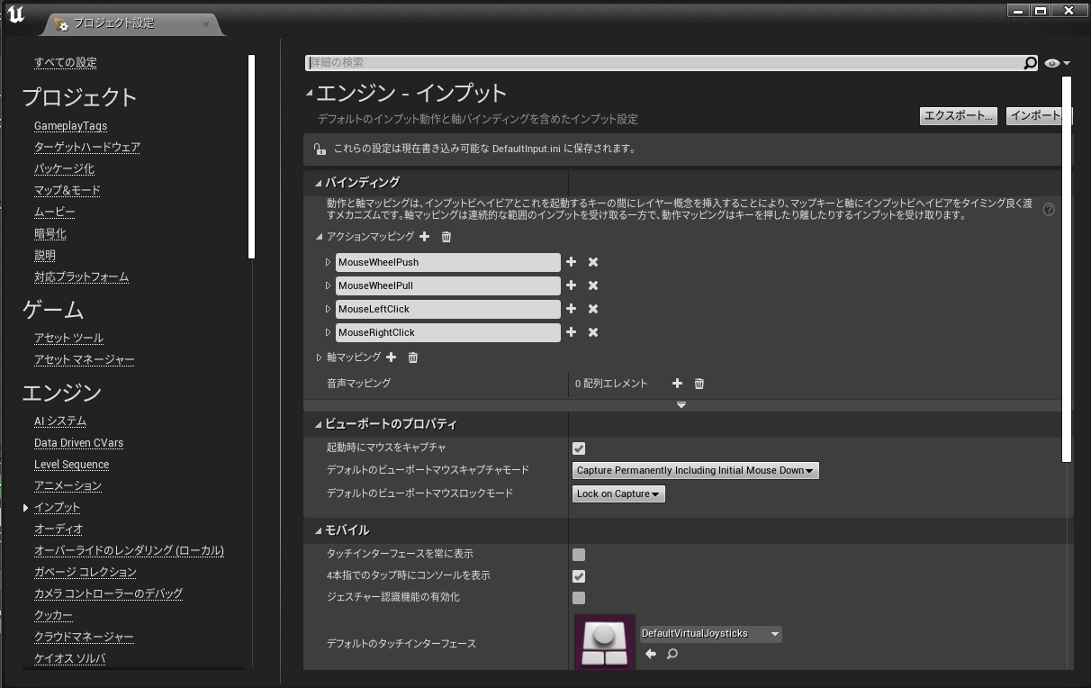Enable タッチインターフェースを常に表示 checkbox
Screen dimensions: 1091x688
click(x=578, y=555)
